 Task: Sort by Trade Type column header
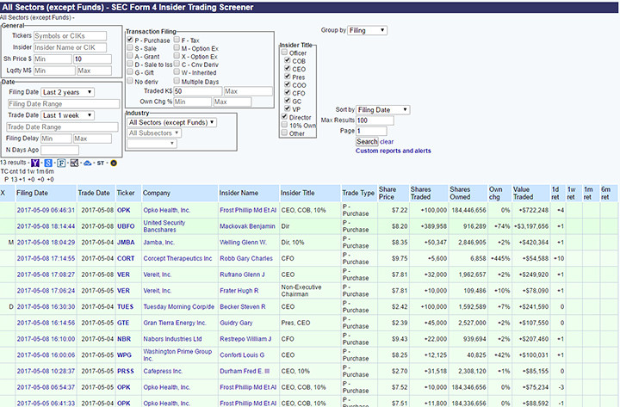click(358, 193)
